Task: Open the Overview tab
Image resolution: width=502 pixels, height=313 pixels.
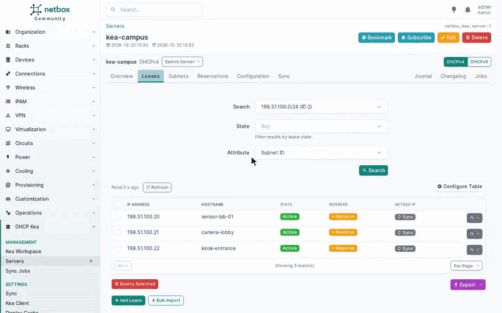Action: (x=122, y=76)
